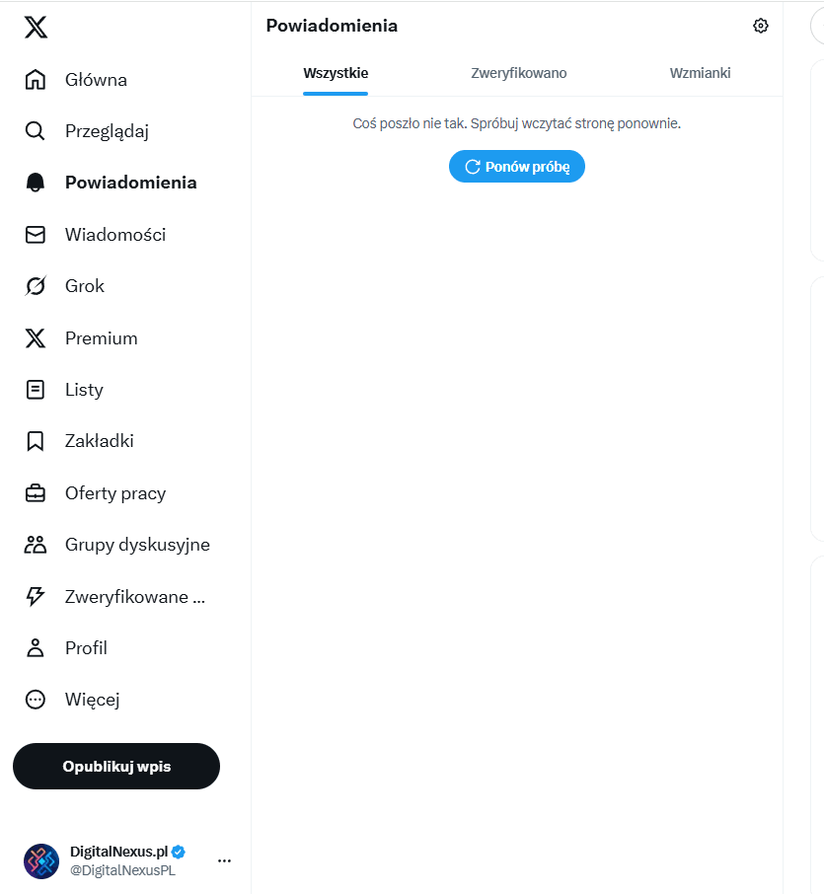The height and width of the screenshot is (894, 824).
Task: Switch to the Wzmianki tab
Action: coord(700,73)
